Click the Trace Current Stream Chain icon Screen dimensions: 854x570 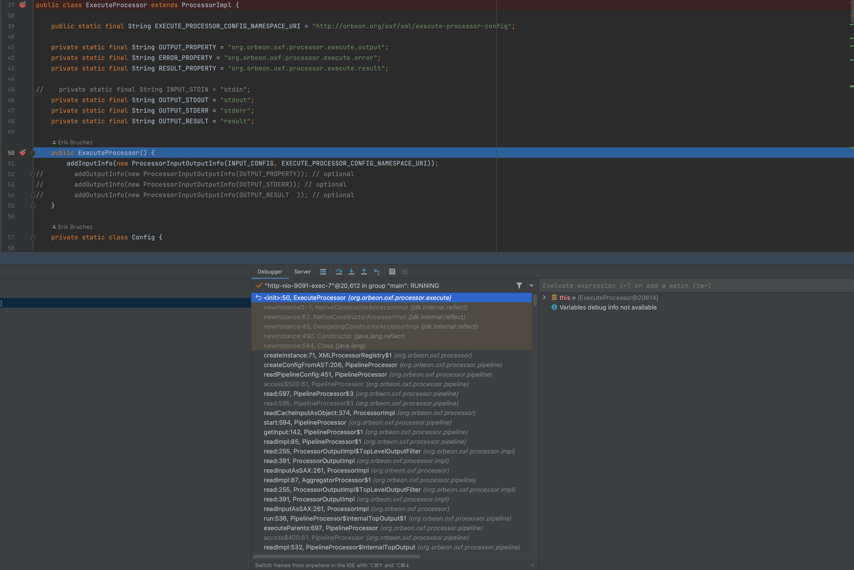[x=405, y=272]
